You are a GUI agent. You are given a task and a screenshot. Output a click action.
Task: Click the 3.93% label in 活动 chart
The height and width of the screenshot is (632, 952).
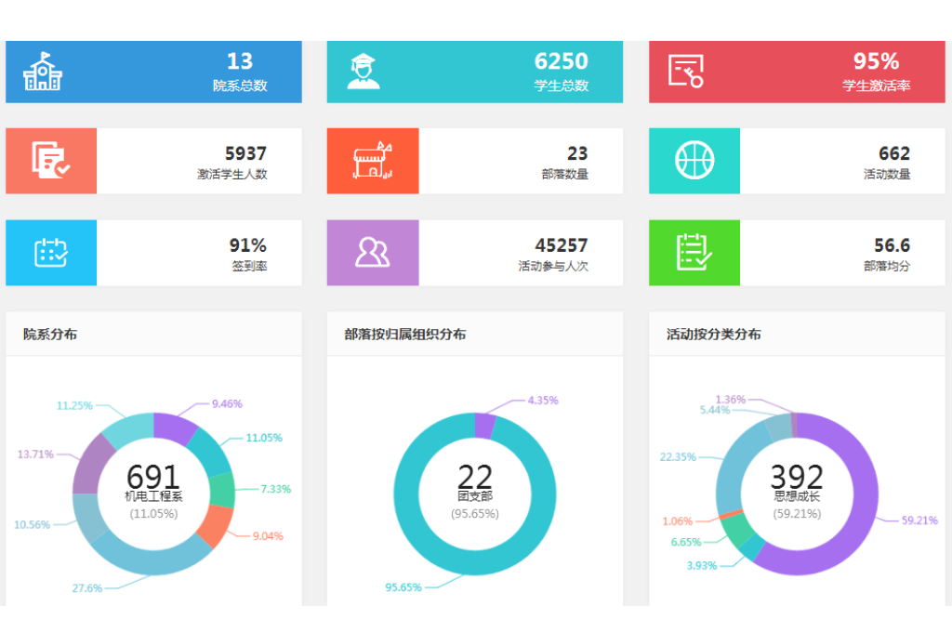pos(702,565)
